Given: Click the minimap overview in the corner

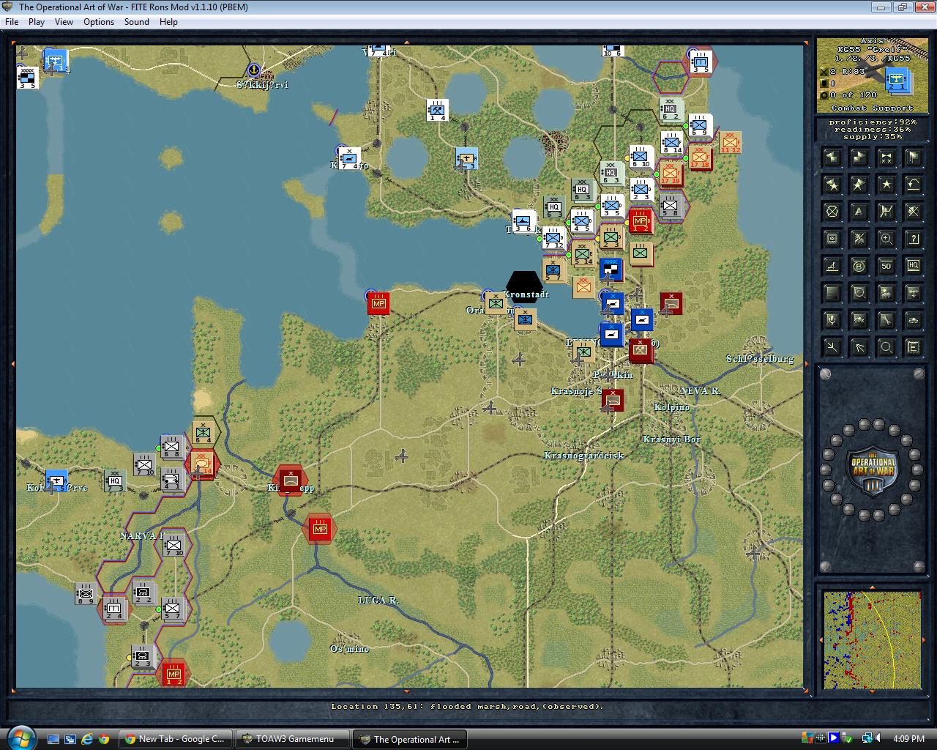Looking at the screenshot, I should (872, 640).
